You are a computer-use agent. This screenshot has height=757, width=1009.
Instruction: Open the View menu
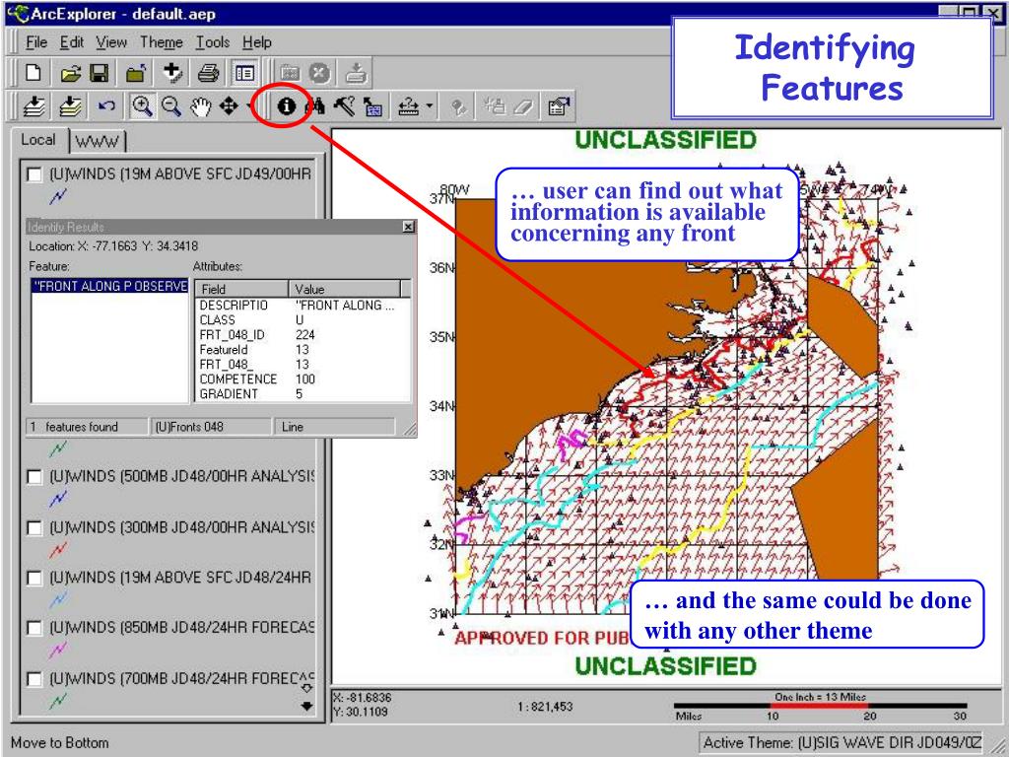(x=111, y=42)
